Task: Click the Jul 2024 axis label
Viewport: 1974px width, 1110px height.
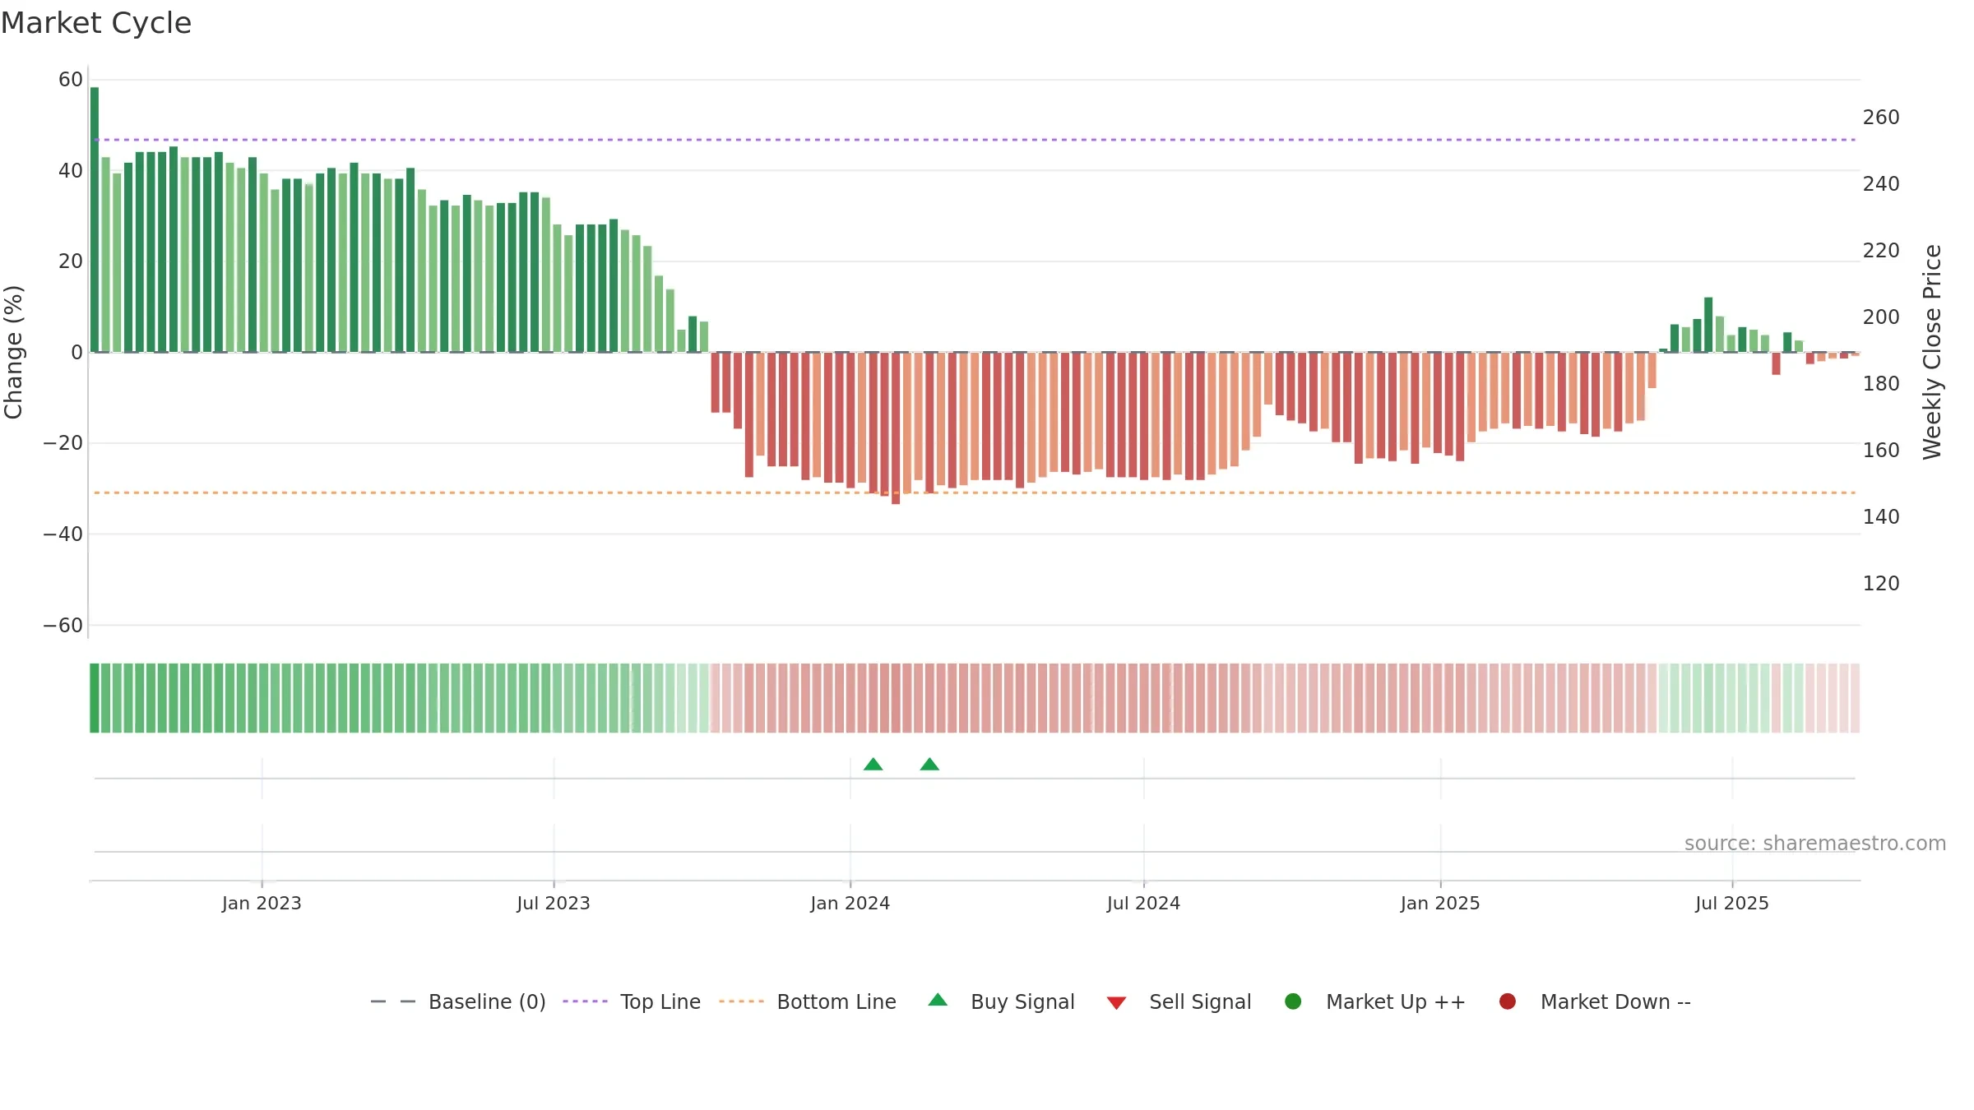Action: coord(1143,904)
